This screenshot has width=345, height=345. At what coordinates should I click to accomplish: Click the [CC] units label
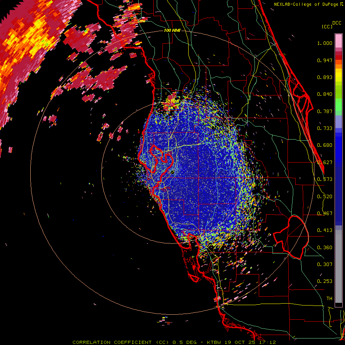click(x=327, y=26)
